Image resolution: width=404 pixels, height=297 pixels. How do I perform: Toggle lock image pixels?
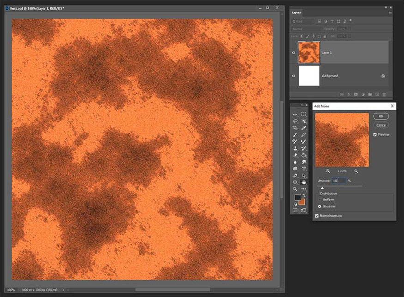pos(308,36)
